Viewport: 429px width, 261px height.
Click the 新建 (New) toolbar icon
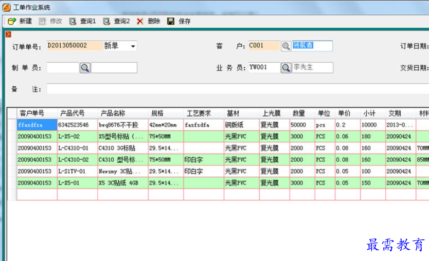12,21
